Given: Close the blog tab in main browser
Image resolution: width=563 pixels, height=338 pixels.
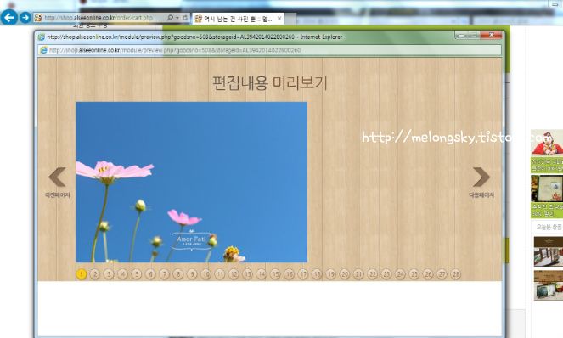Looking at the screenshot, I should (279, 19).
